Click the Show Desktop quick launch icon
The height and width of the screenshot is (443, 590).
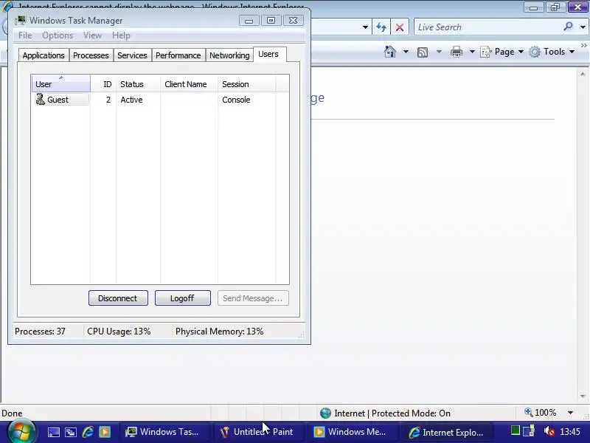tap(53, 432)
